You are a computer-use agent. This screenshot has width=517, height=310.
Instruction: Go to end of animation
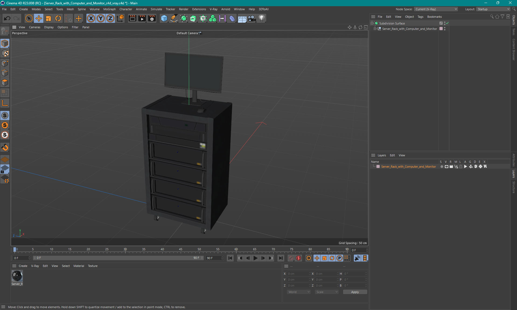[x=281, y=258]
